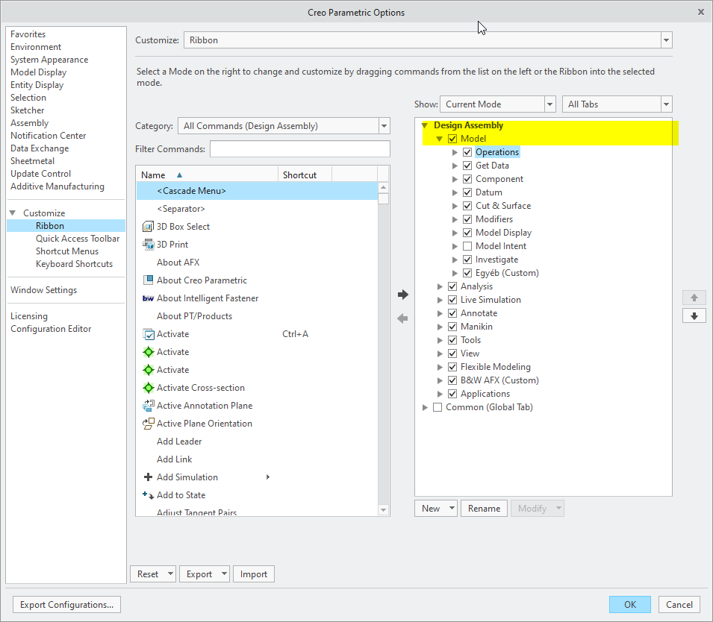Add command with the right arrow
Screen dimensions: 713x622
(x=403, y=295)
